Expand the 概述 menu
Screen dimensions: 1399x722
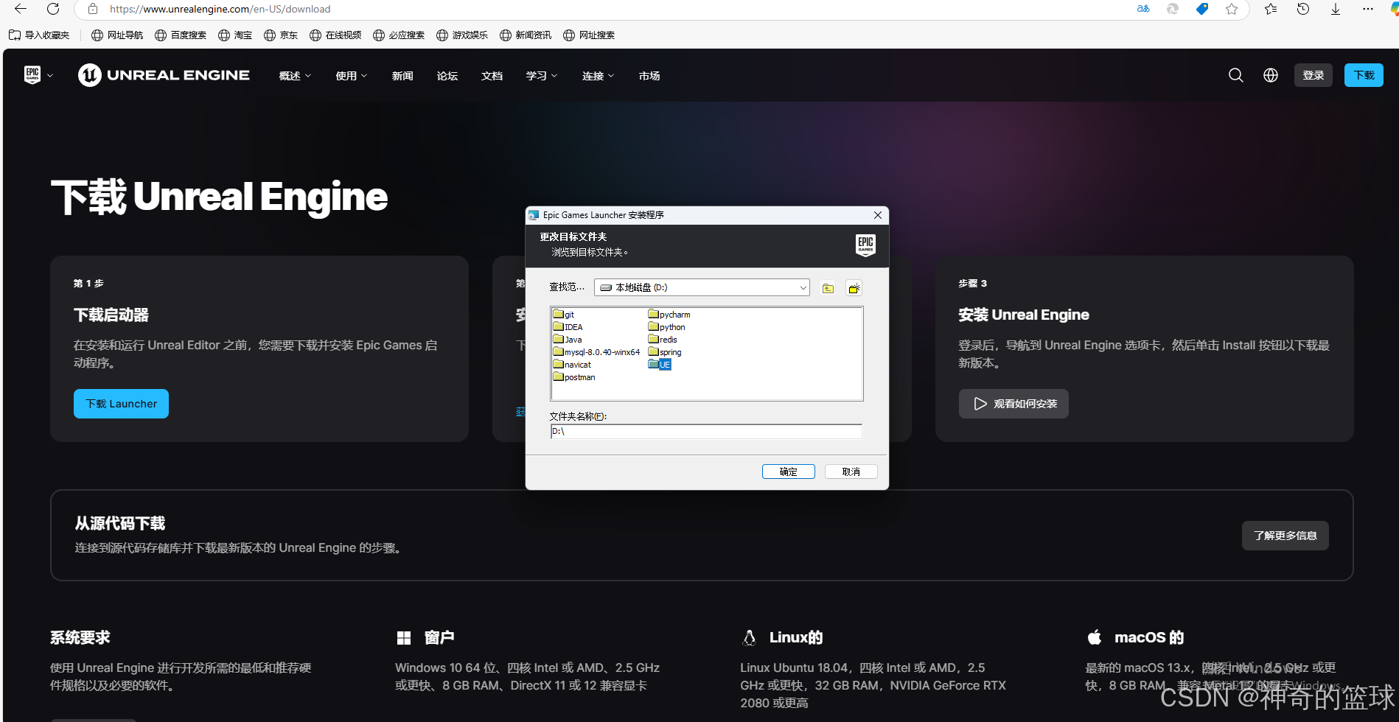[295, 76]
